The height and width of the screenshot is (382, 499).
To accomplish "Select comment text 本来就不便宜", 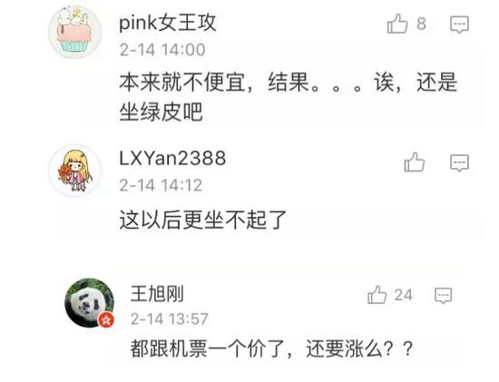I will pos(182,83).
